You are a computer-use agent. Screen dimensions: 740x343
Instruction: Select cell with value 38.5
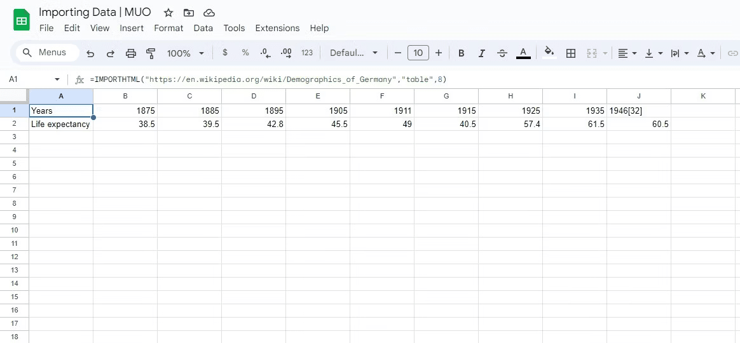pyautogui.click(x=125, y=124)
